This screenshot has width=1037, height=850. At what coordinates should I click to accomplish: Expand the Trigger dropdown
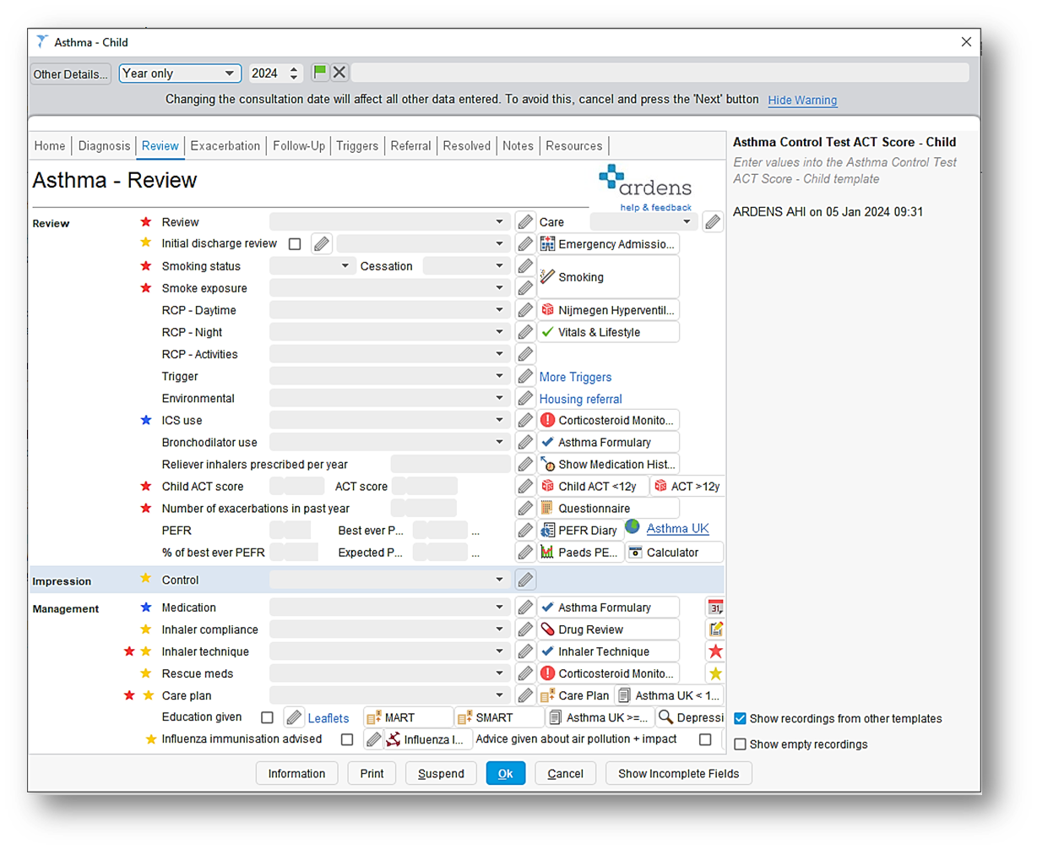point(499,376)
